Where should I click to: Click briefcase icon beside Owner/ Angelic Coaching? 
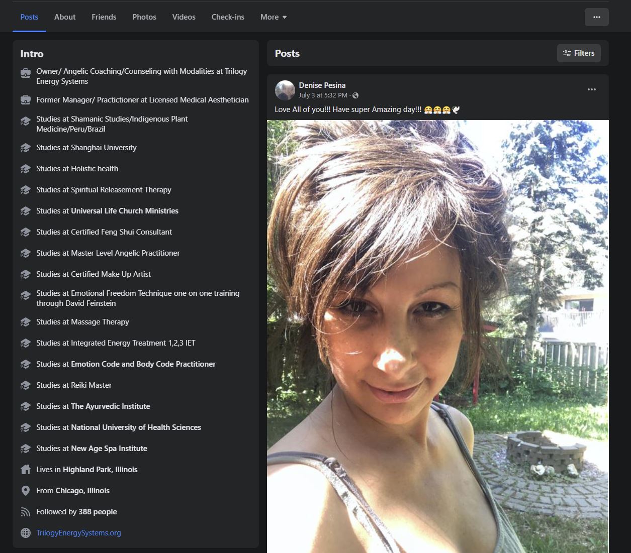[26, 73]
